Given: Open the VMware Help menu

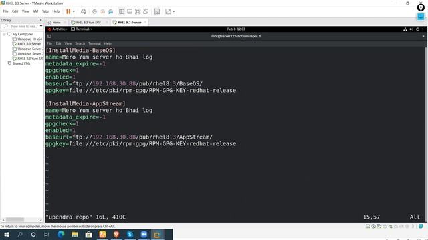Looking at the screenshot, I should (x=56, y=11).
